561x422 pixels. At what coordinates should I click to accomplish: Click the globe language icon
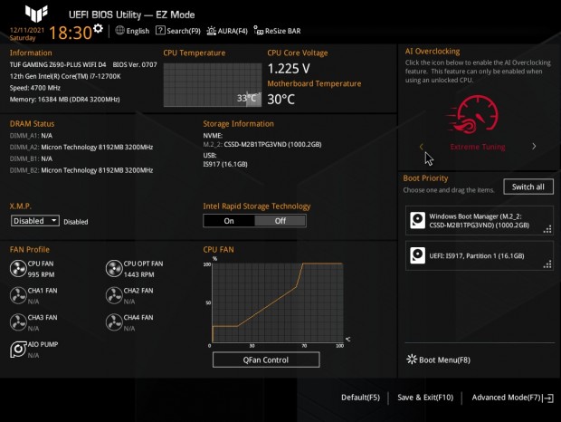(x=119, y=31)
